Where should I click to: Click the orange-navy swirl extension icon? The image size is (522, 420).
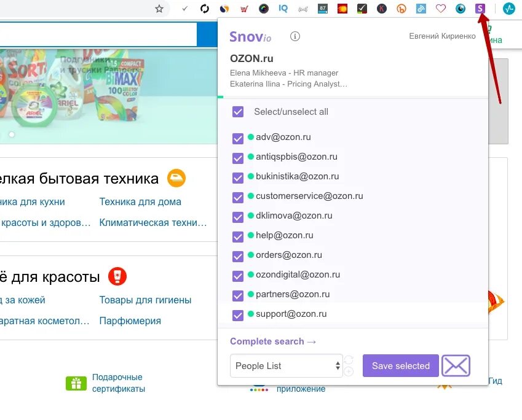click(224, 9)
